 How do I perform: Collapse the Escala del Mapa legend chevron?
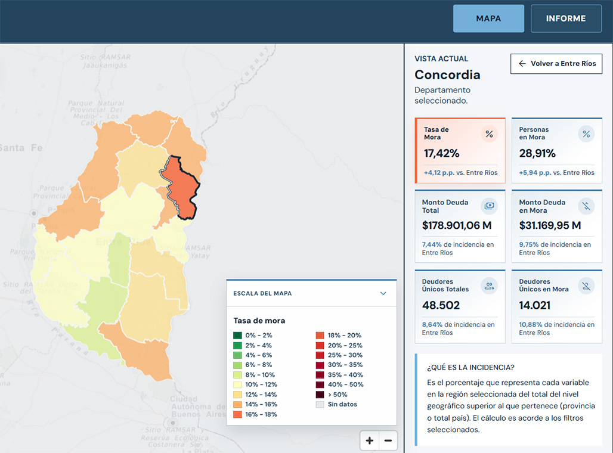coord(383,293)
